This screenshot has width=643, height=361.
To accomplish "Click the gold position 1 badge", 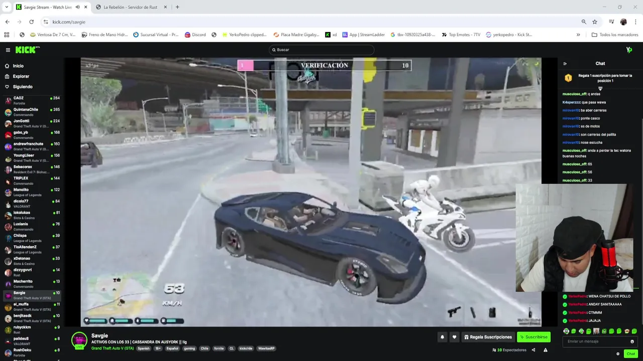I will click(x=568, y=78).
